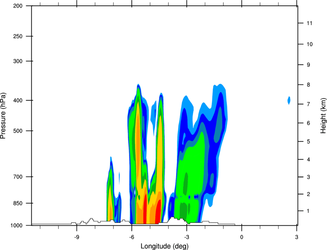Pick the 4 km height label
327x250 pixels.
click(309, 160)
